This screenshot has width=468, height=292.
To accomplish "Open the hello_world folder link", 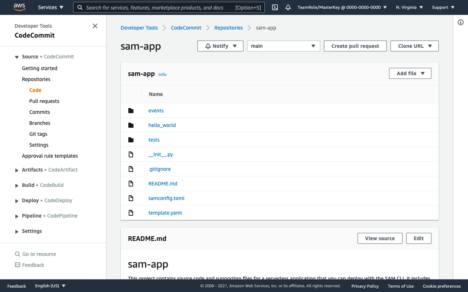I will 162,125.
